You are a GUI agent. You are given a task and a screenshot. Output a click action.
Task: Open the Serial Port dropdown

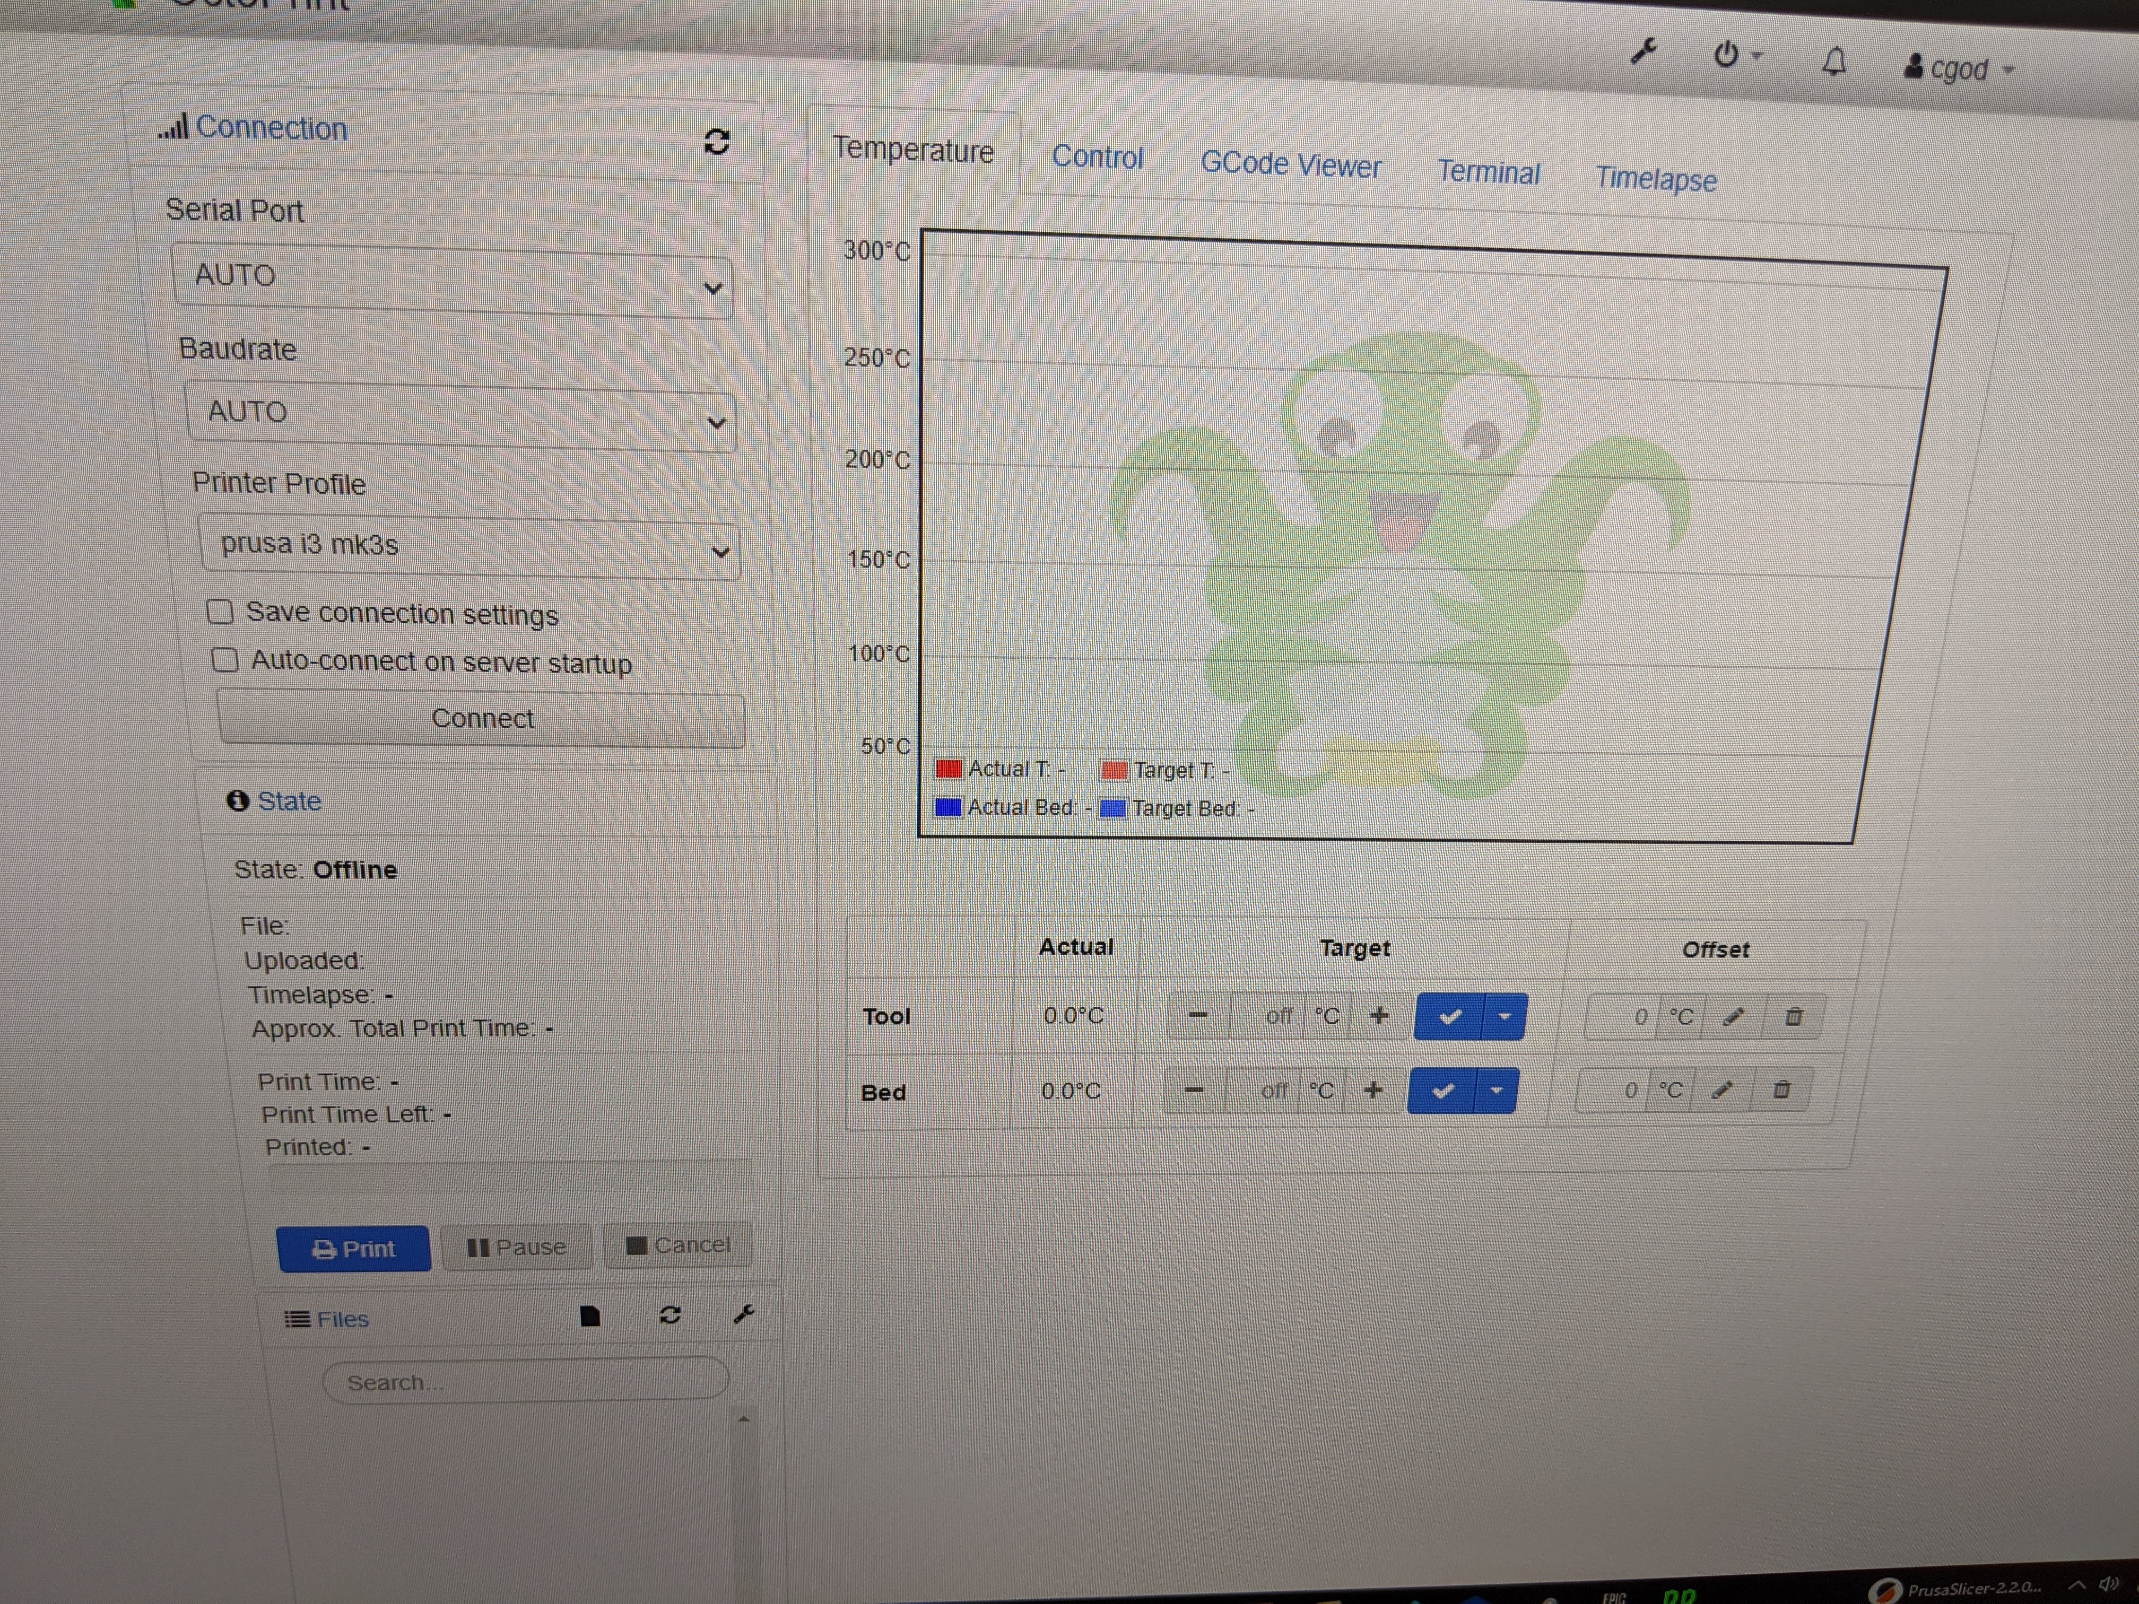tap(451, 281)
